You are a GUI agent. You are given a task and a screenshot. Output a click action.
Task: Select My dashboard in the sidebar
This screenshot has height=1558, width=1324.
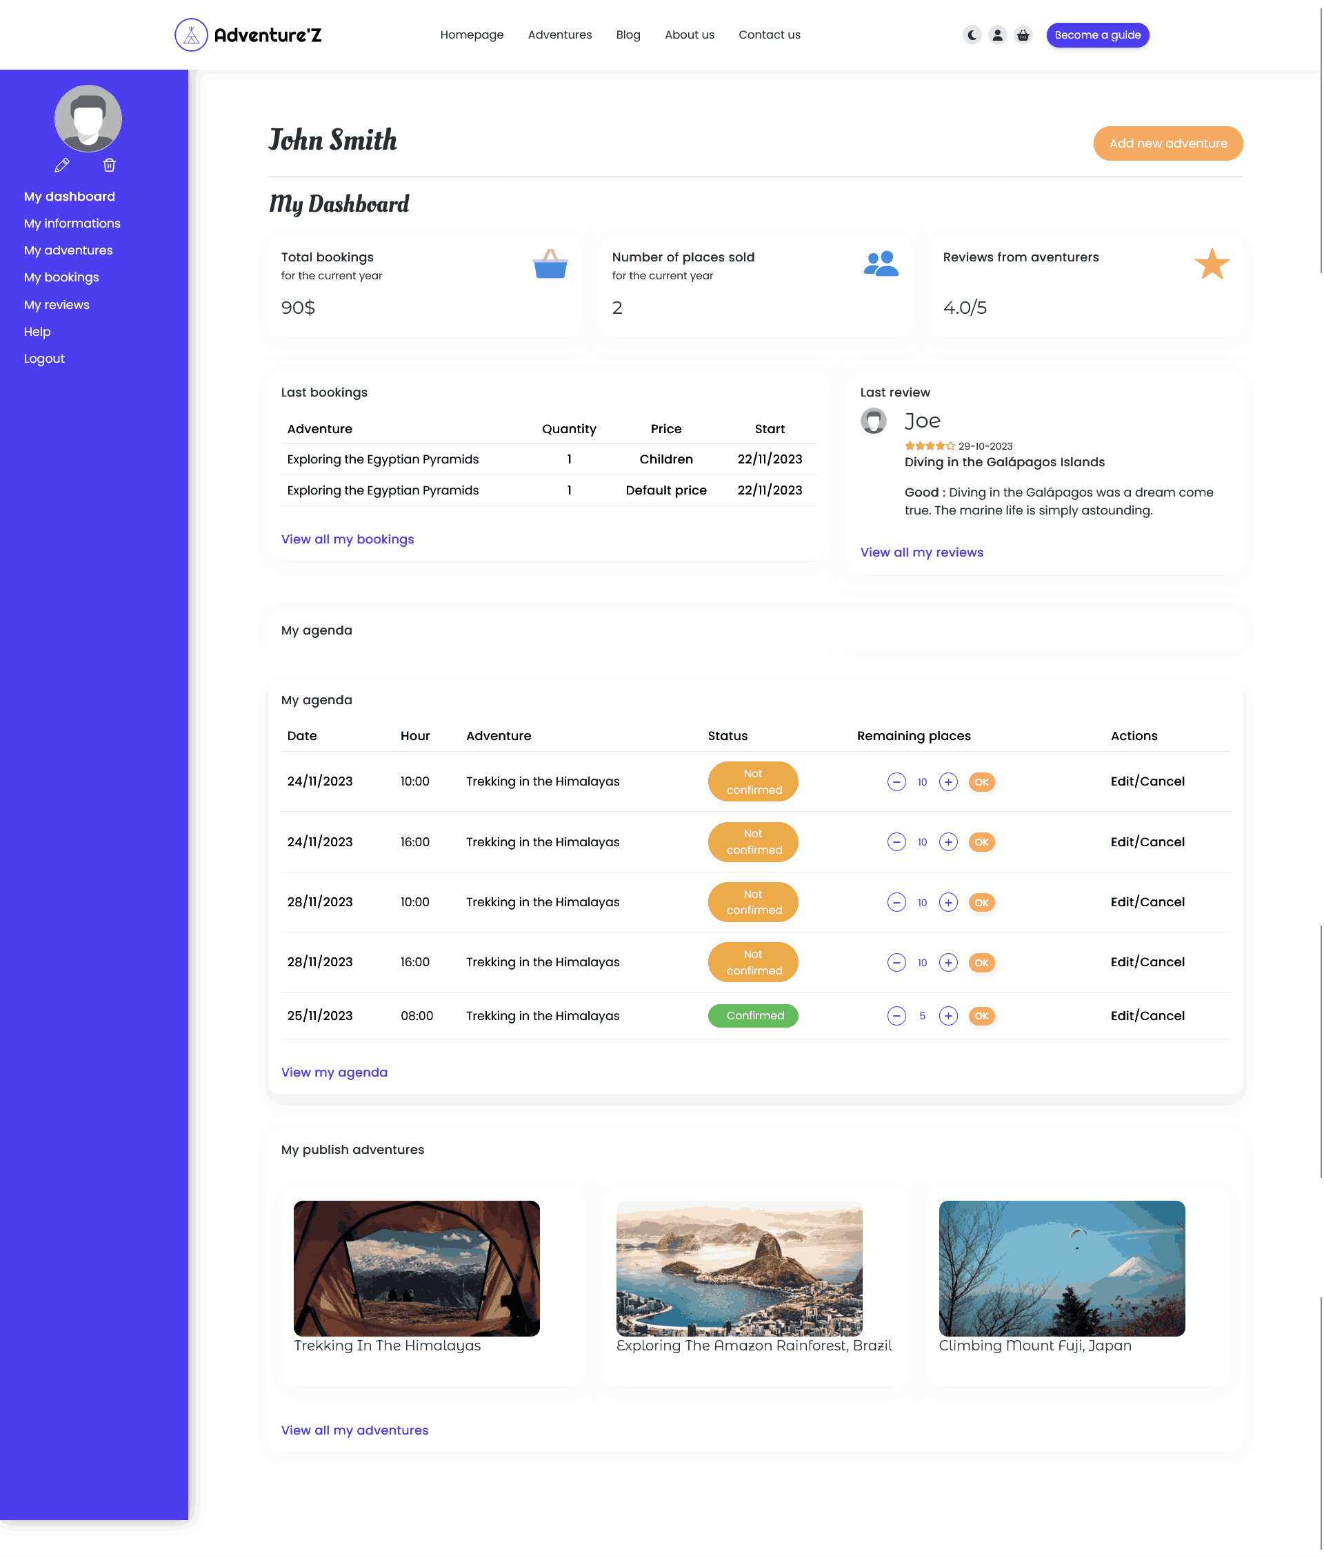pos(69,197)
